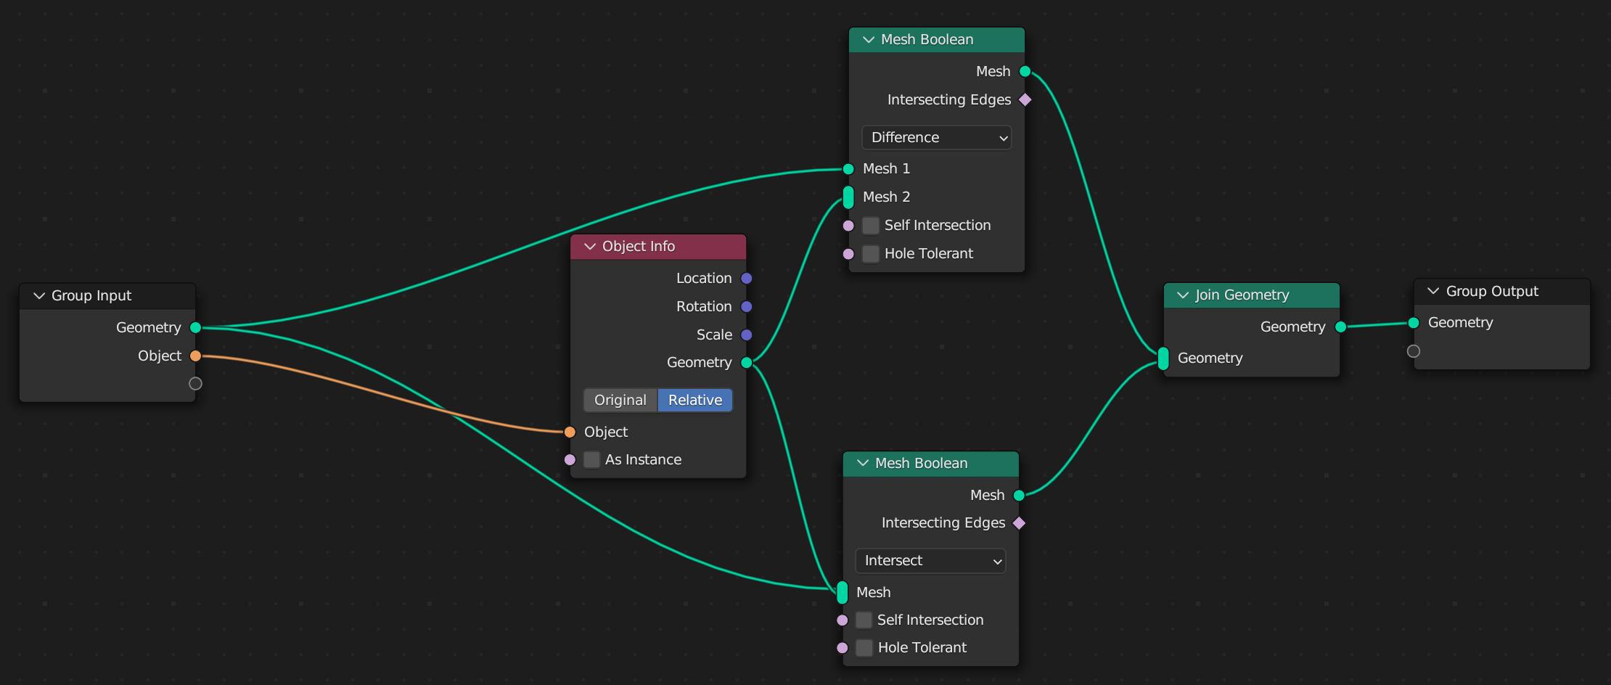The image size is (1611, 685).
Task: Click the empty socket on Group Output
Action: click(1413, 351)
